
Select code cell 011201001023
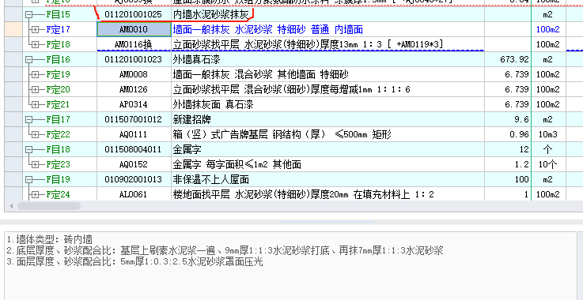coord(134,59)
